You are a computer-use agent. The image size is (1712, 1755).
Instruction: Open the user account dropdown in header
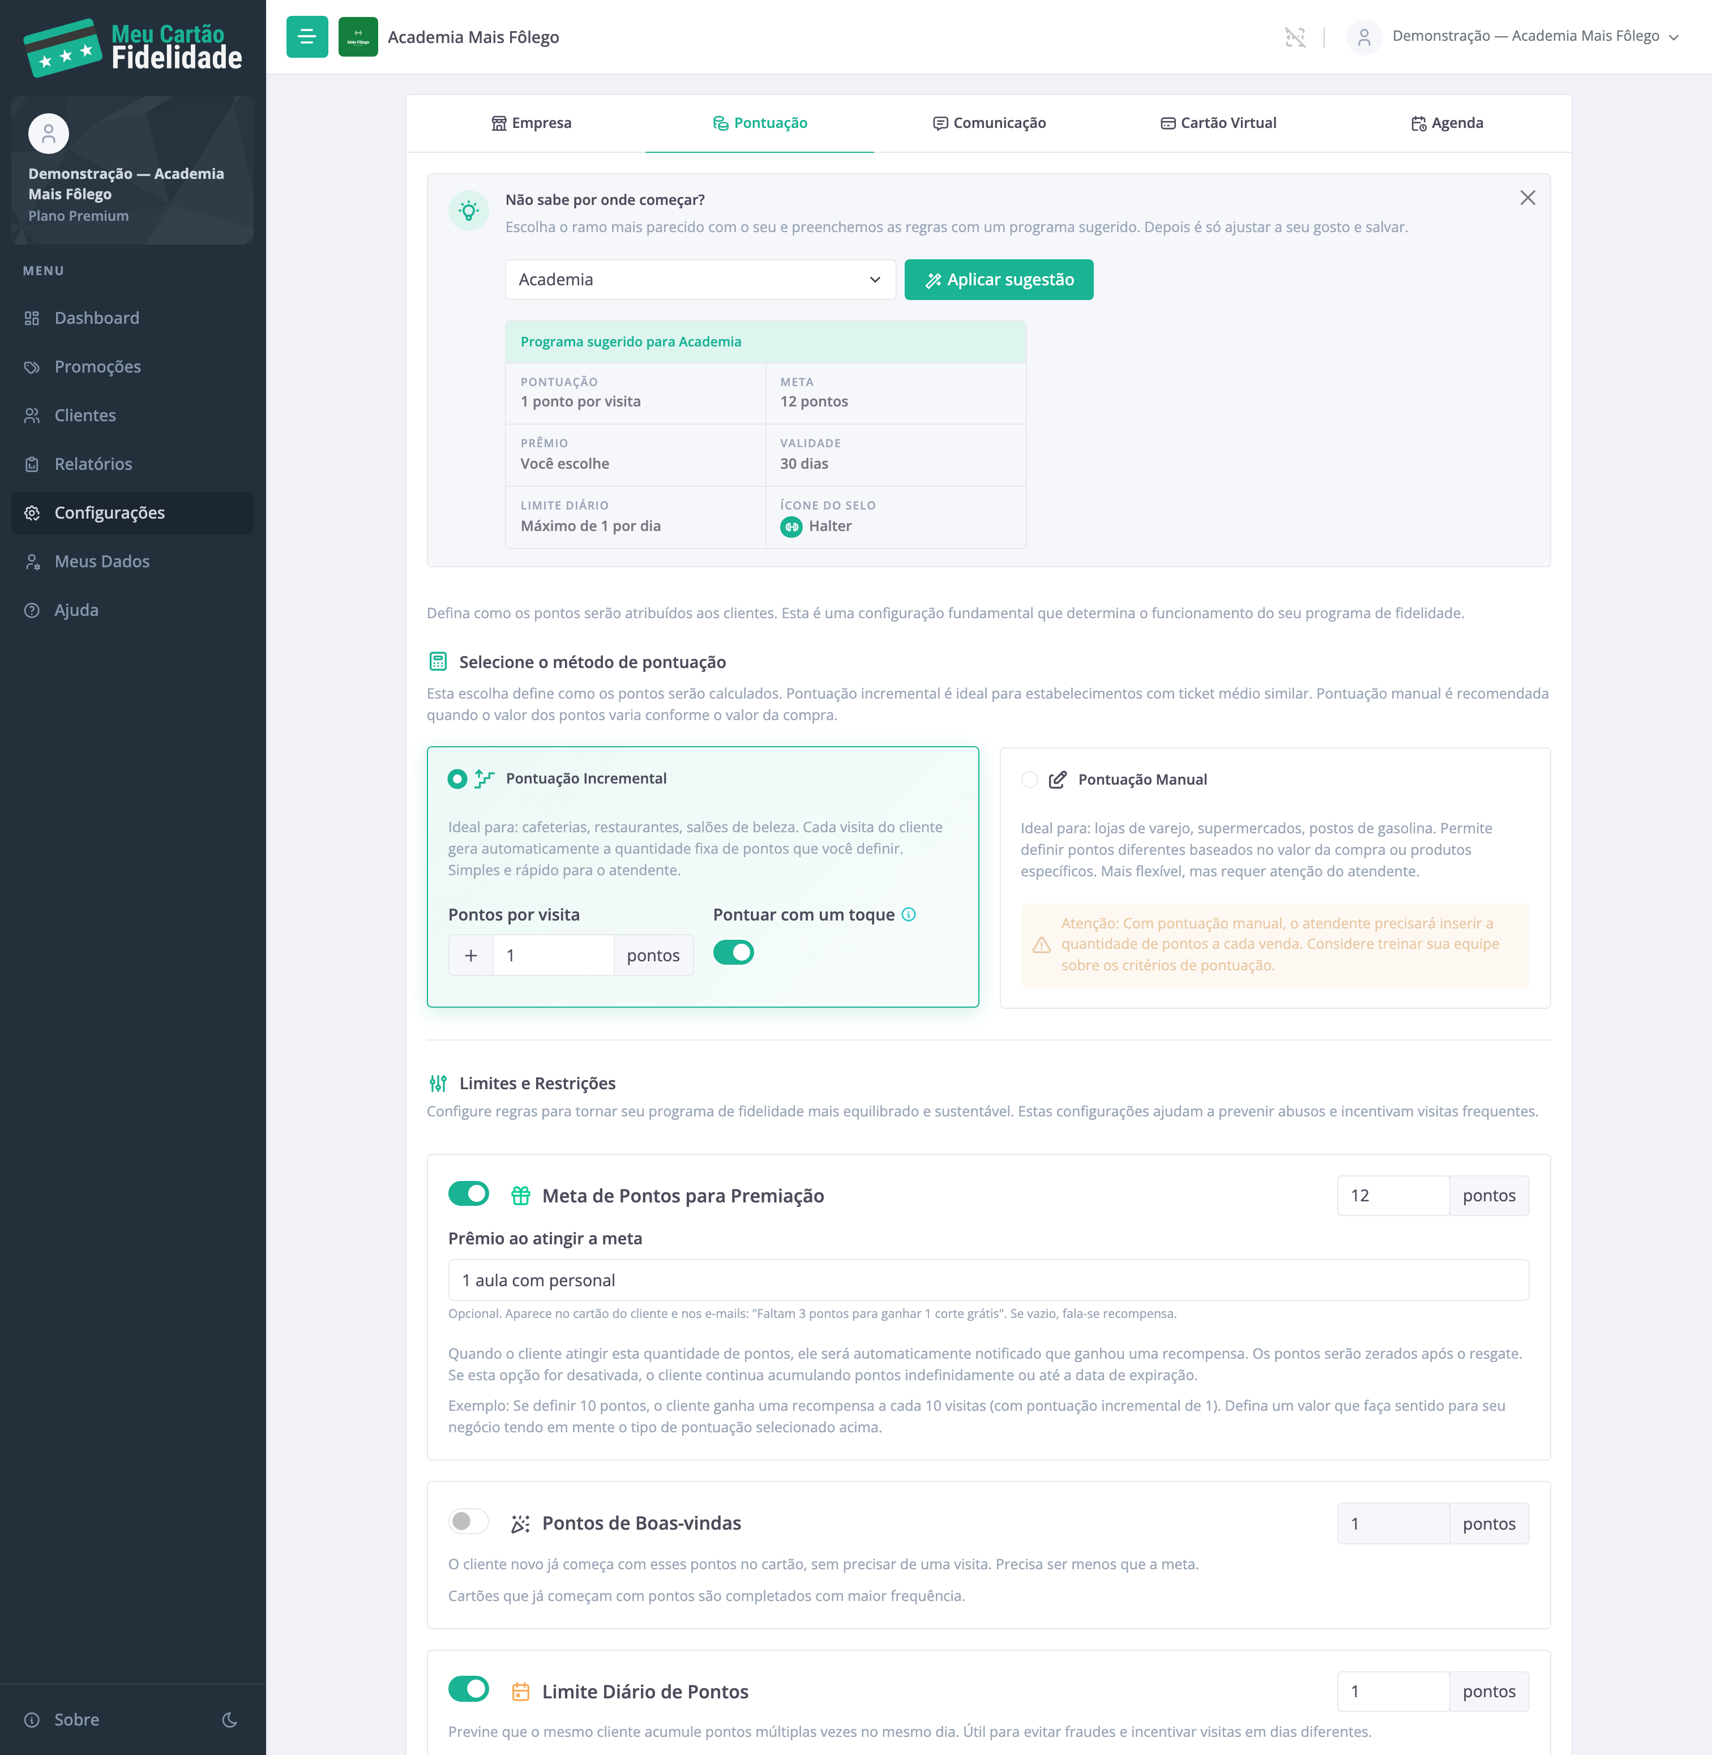[x=1513, y=37]
